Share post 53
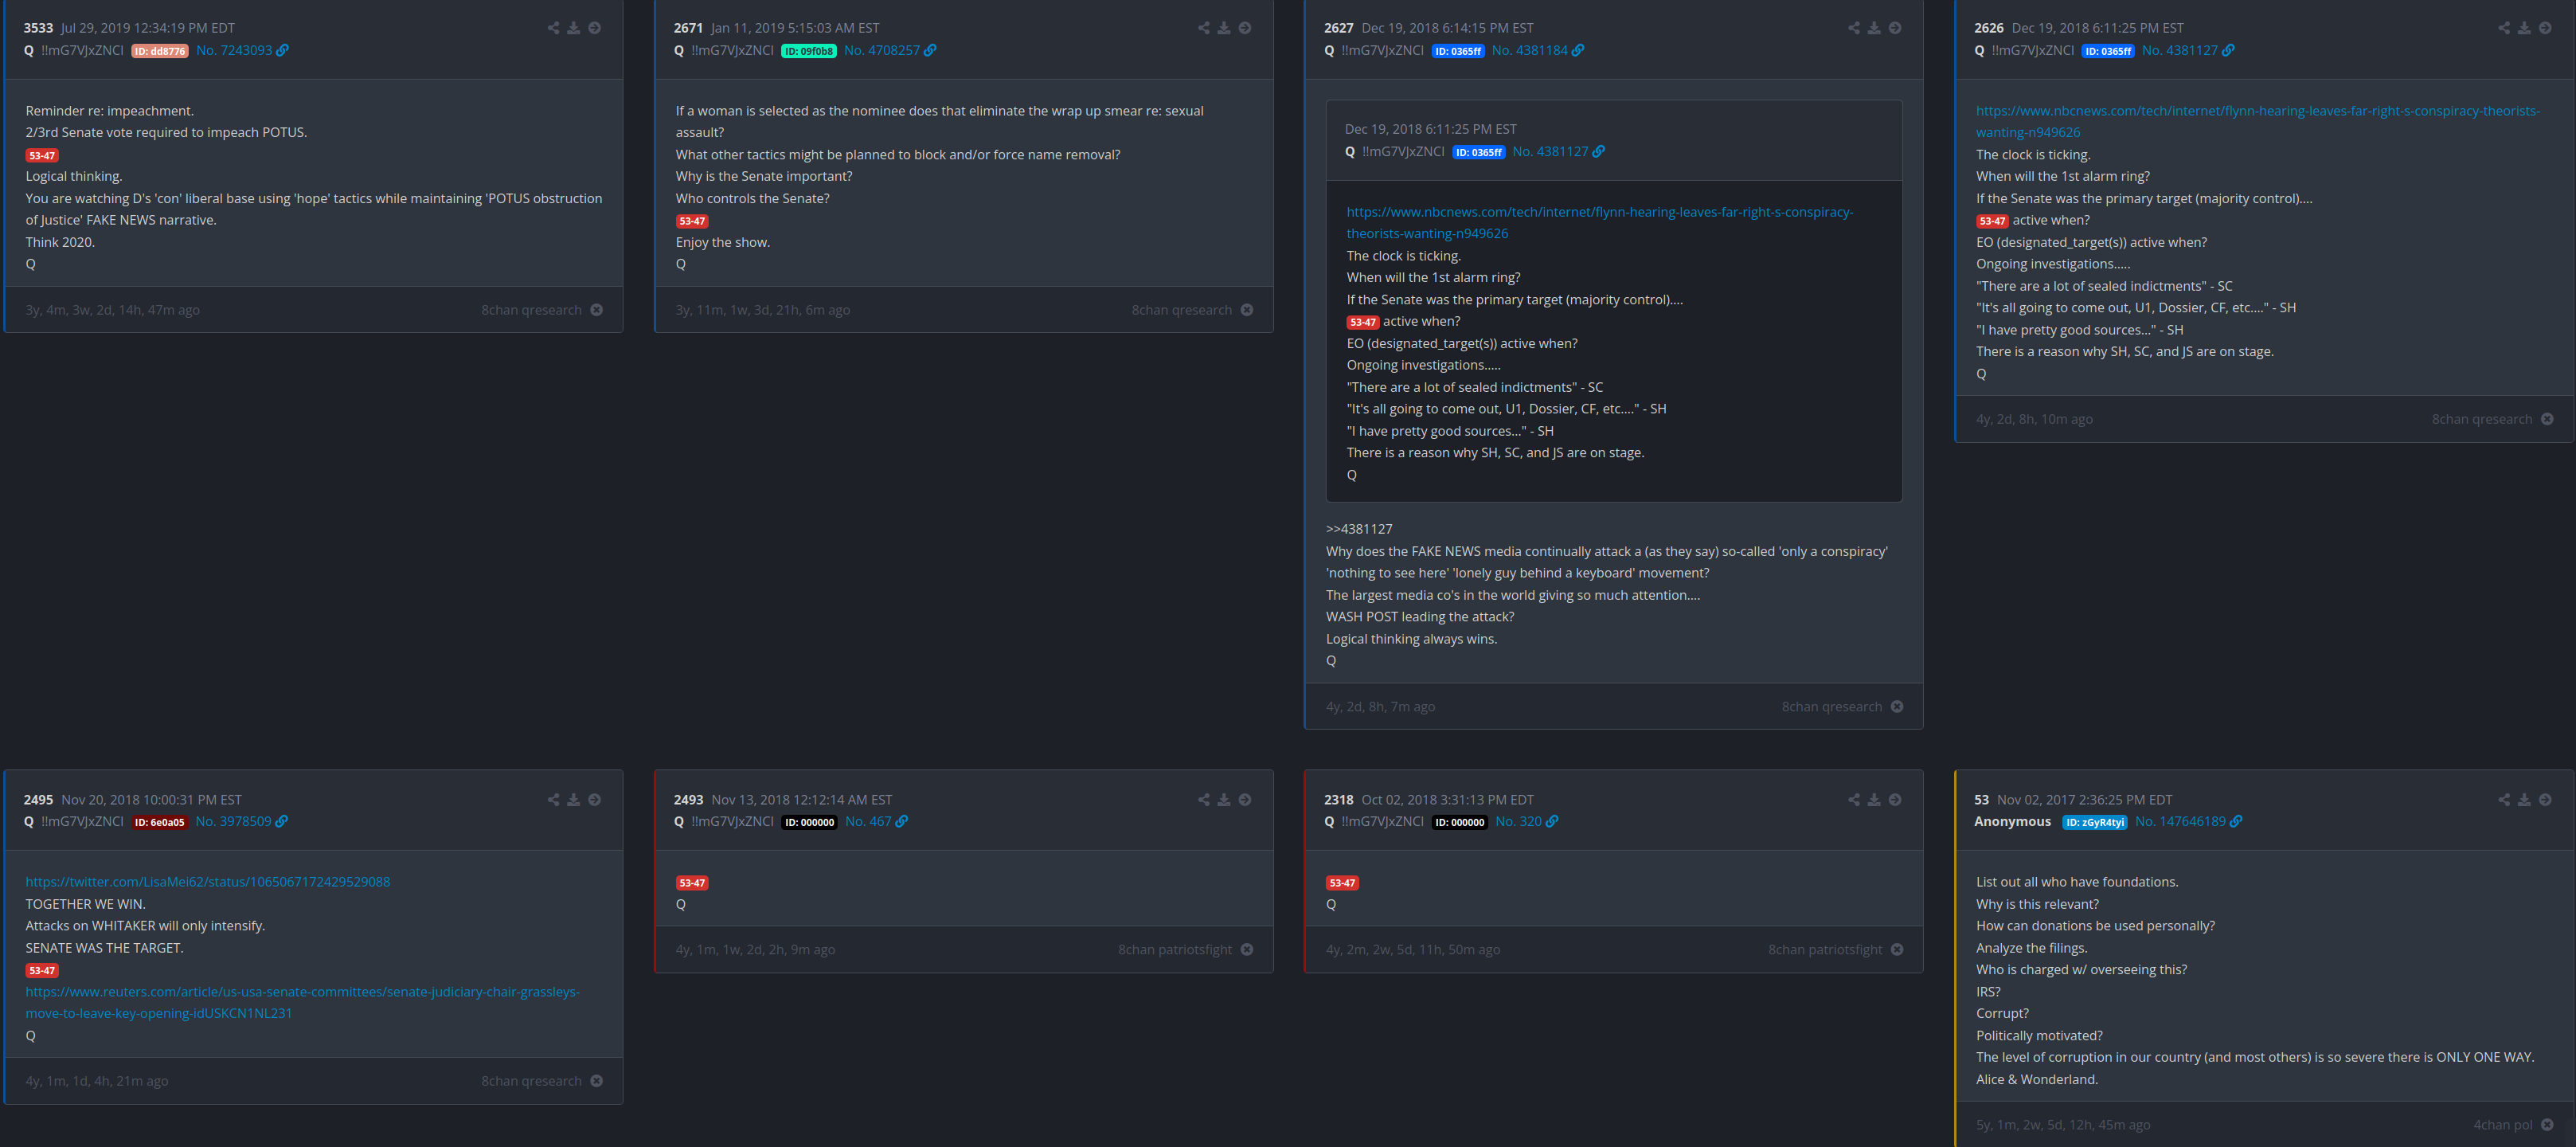This screenshot has height=1147, width=2576. pyautogui.click(x=2504, y=800)
